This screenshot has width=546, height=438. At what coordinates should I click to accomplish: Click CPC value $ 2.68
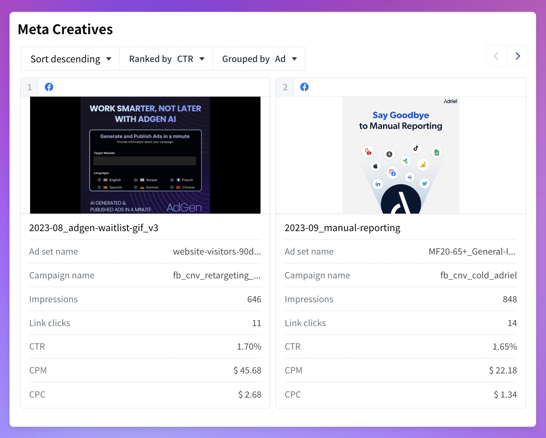(250, 395)
